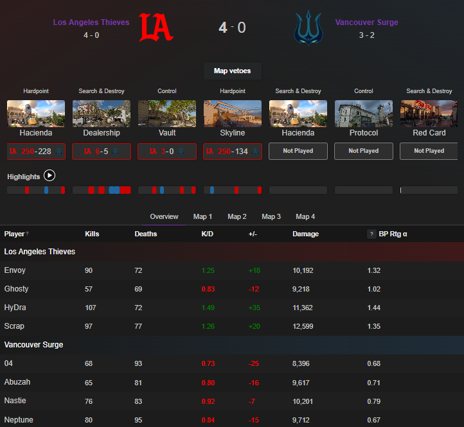
Task: Select player Nastie
Action: [x=15, y=401]
